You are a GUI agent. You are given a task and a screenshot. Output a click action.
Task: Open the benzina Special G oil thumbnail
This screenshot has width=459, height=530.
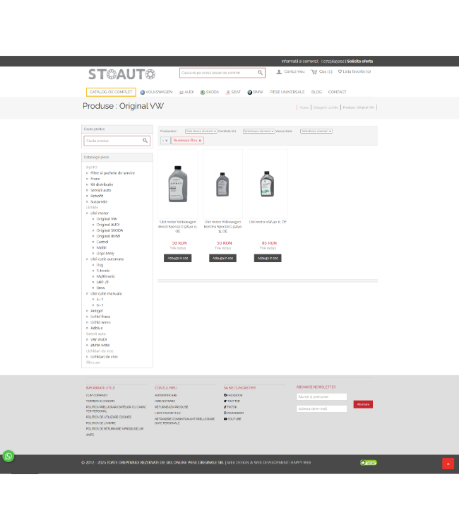tap(222, 184)
